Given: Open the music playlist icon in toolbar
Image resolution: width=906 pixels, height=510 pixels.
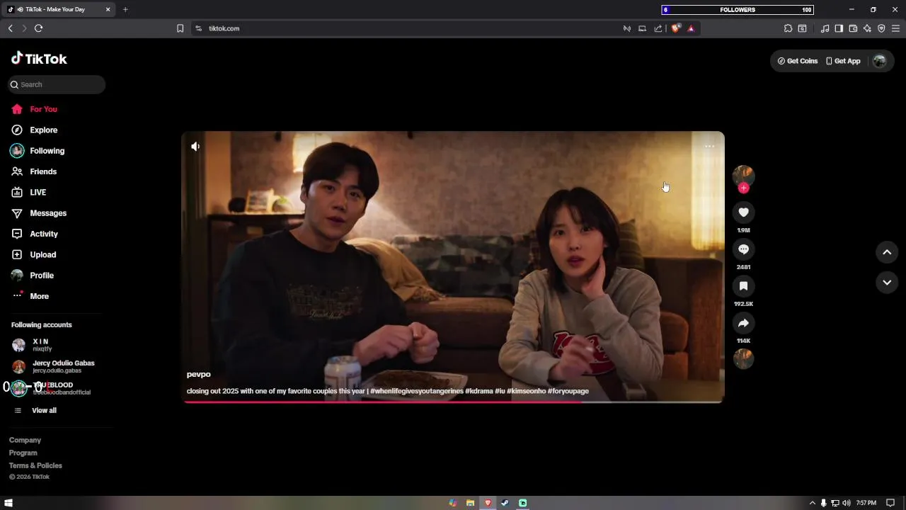Looking at the screenshot, I should coord(825,28).
